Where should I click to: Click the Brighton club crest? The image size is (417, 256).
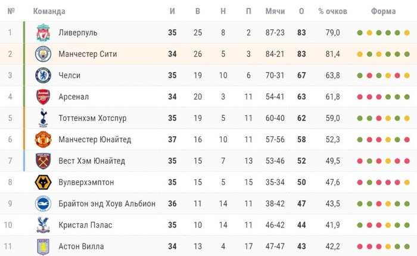point(43,204)
